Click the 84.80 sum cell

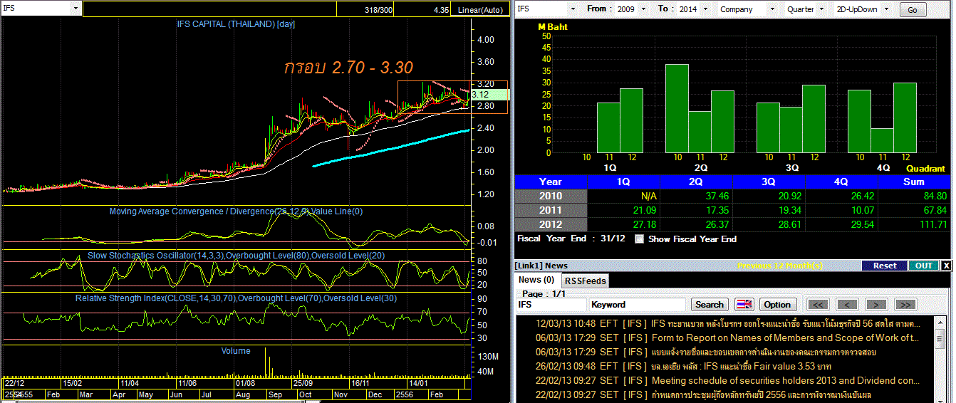[914, 196]
